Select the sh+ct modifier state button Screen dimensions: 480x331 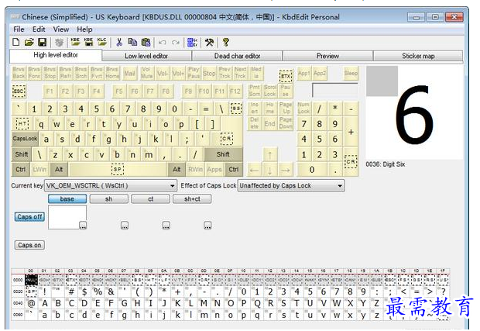(192, 199)
